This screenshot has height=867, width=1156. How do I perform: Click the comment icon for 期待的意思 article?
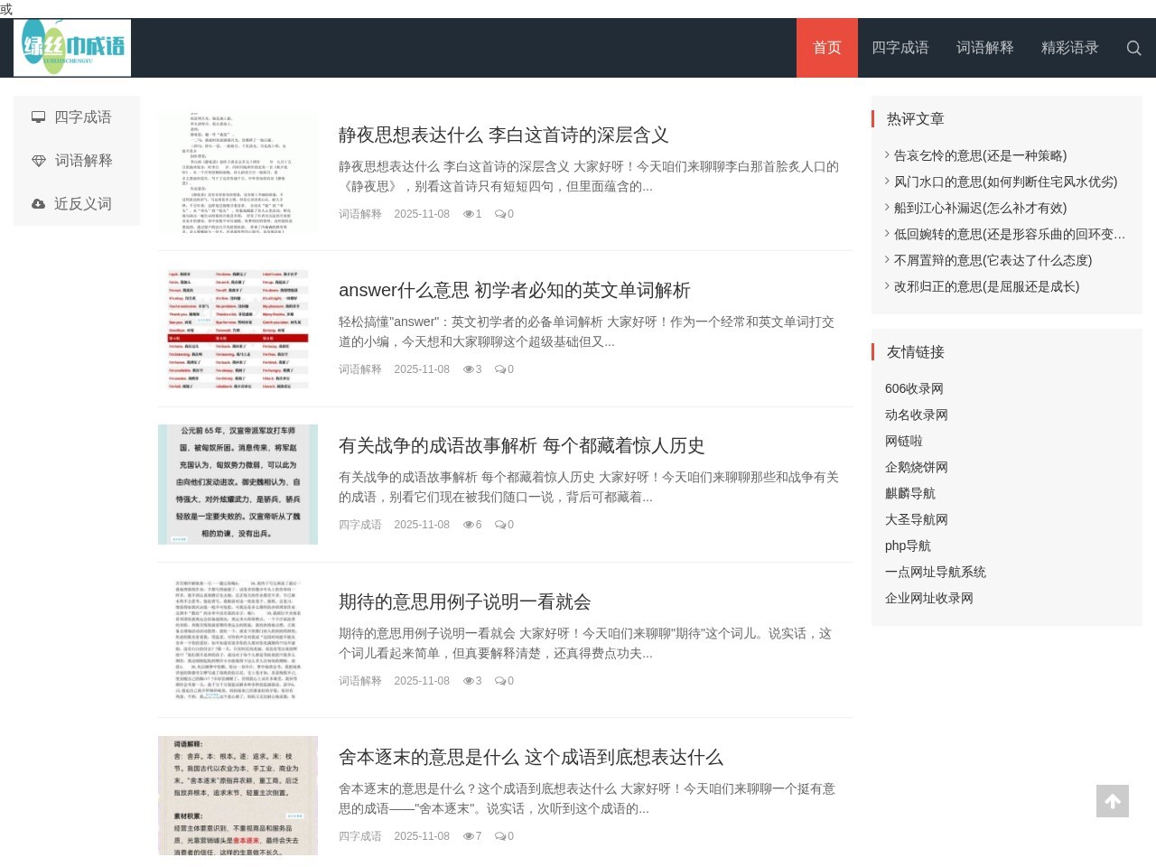[500, 681]
